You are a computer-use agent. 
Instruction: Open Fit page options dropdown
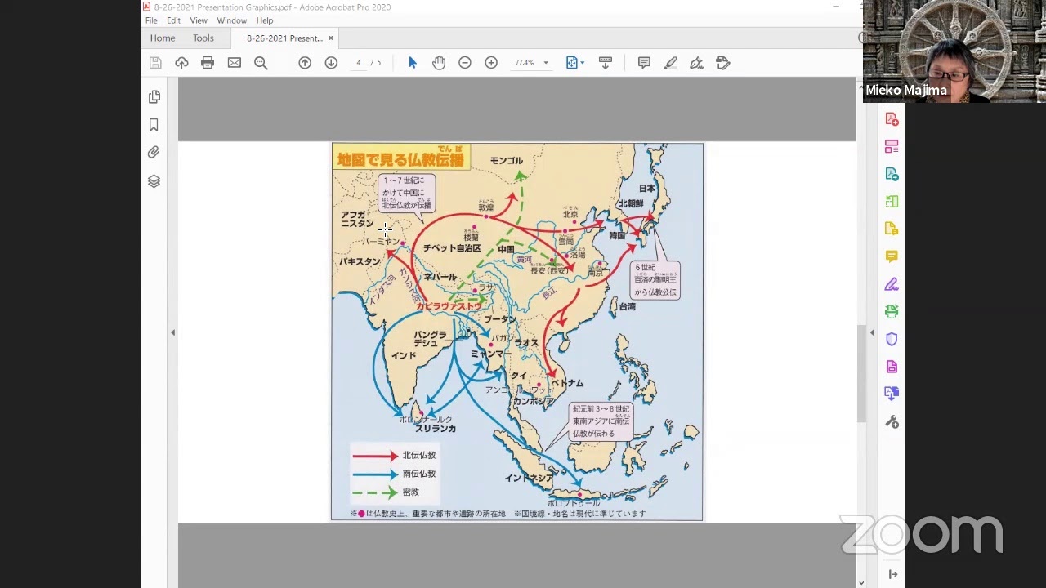point(575,63)
